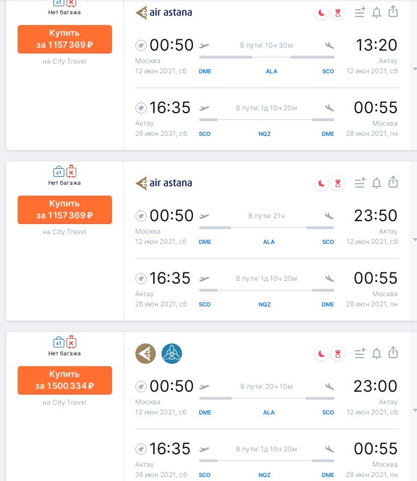The height and width of the screenshot is (481, 417).
Task: Click the ALA layover code on first ticket
Action: [x=271, y=71]
